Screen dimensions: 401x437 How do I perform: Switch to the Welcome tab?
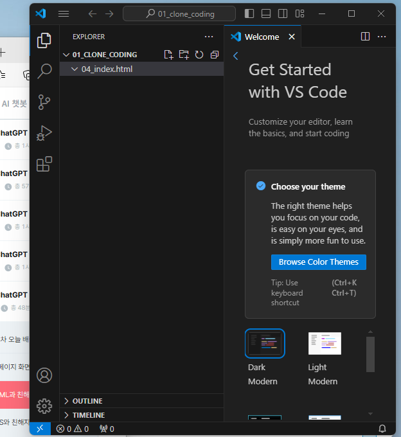point(262,37)
